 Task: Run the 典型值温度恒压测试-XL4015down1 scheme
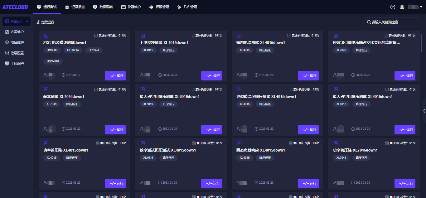click(308, 130)
